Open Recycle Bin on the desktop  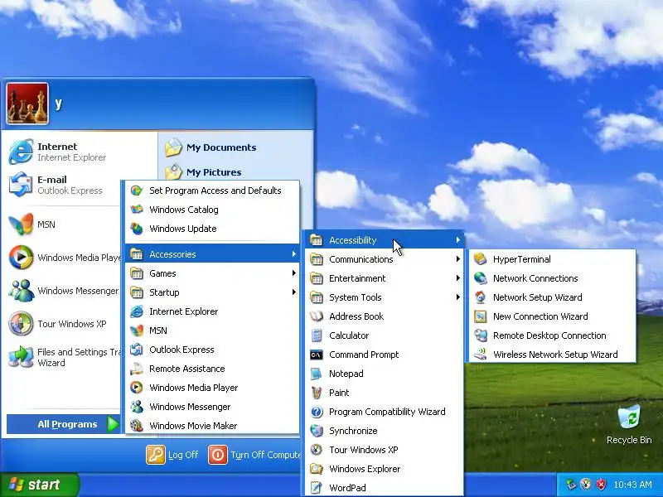click(629, 424)
